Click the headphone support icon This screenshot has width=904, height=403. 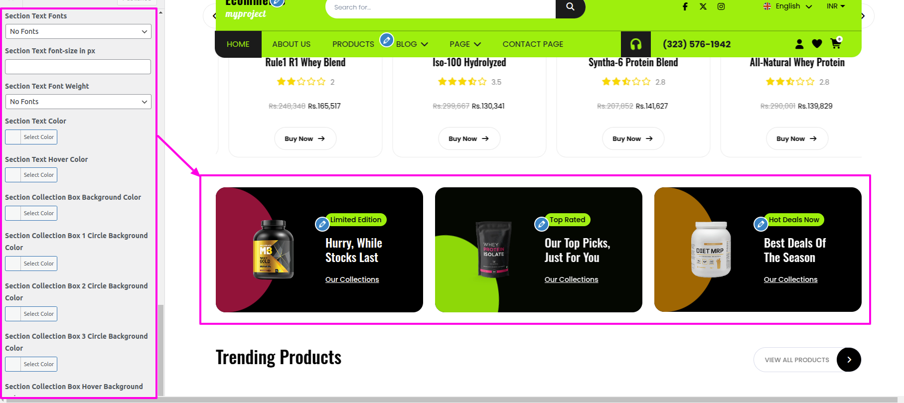tap(636, 44)
